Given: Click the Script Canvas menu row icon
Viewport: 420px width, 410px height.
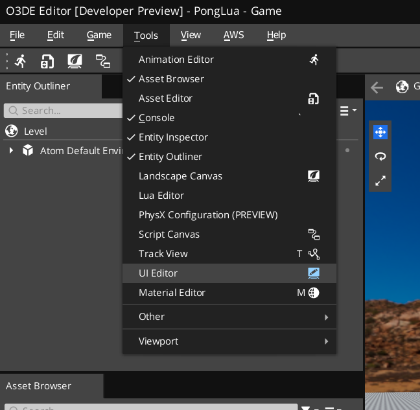Looking at the screenshot, I should (x=314, y=234).
